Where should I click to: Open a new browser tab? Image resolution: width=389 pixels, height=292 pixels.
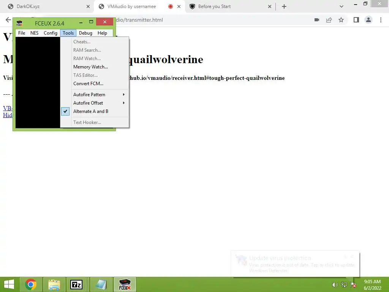pyautogui.click(x=284, y=7)
